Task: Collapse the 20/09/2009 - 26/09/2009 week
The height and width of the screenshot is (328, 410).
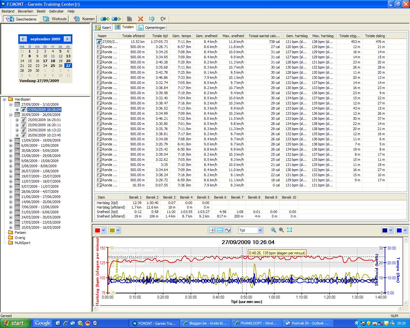Action: pos(11,115)
